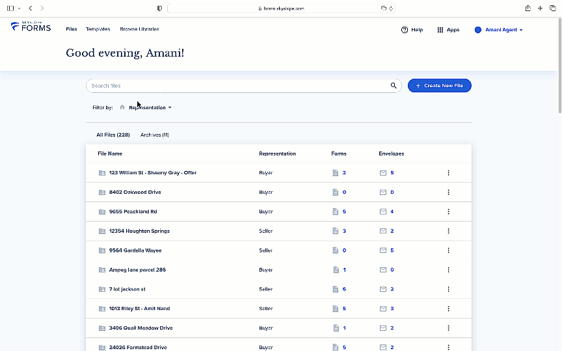Click the home icon beside Representation filter
The width and height of the screenshot is (562, 351).
tap(122, 107)
